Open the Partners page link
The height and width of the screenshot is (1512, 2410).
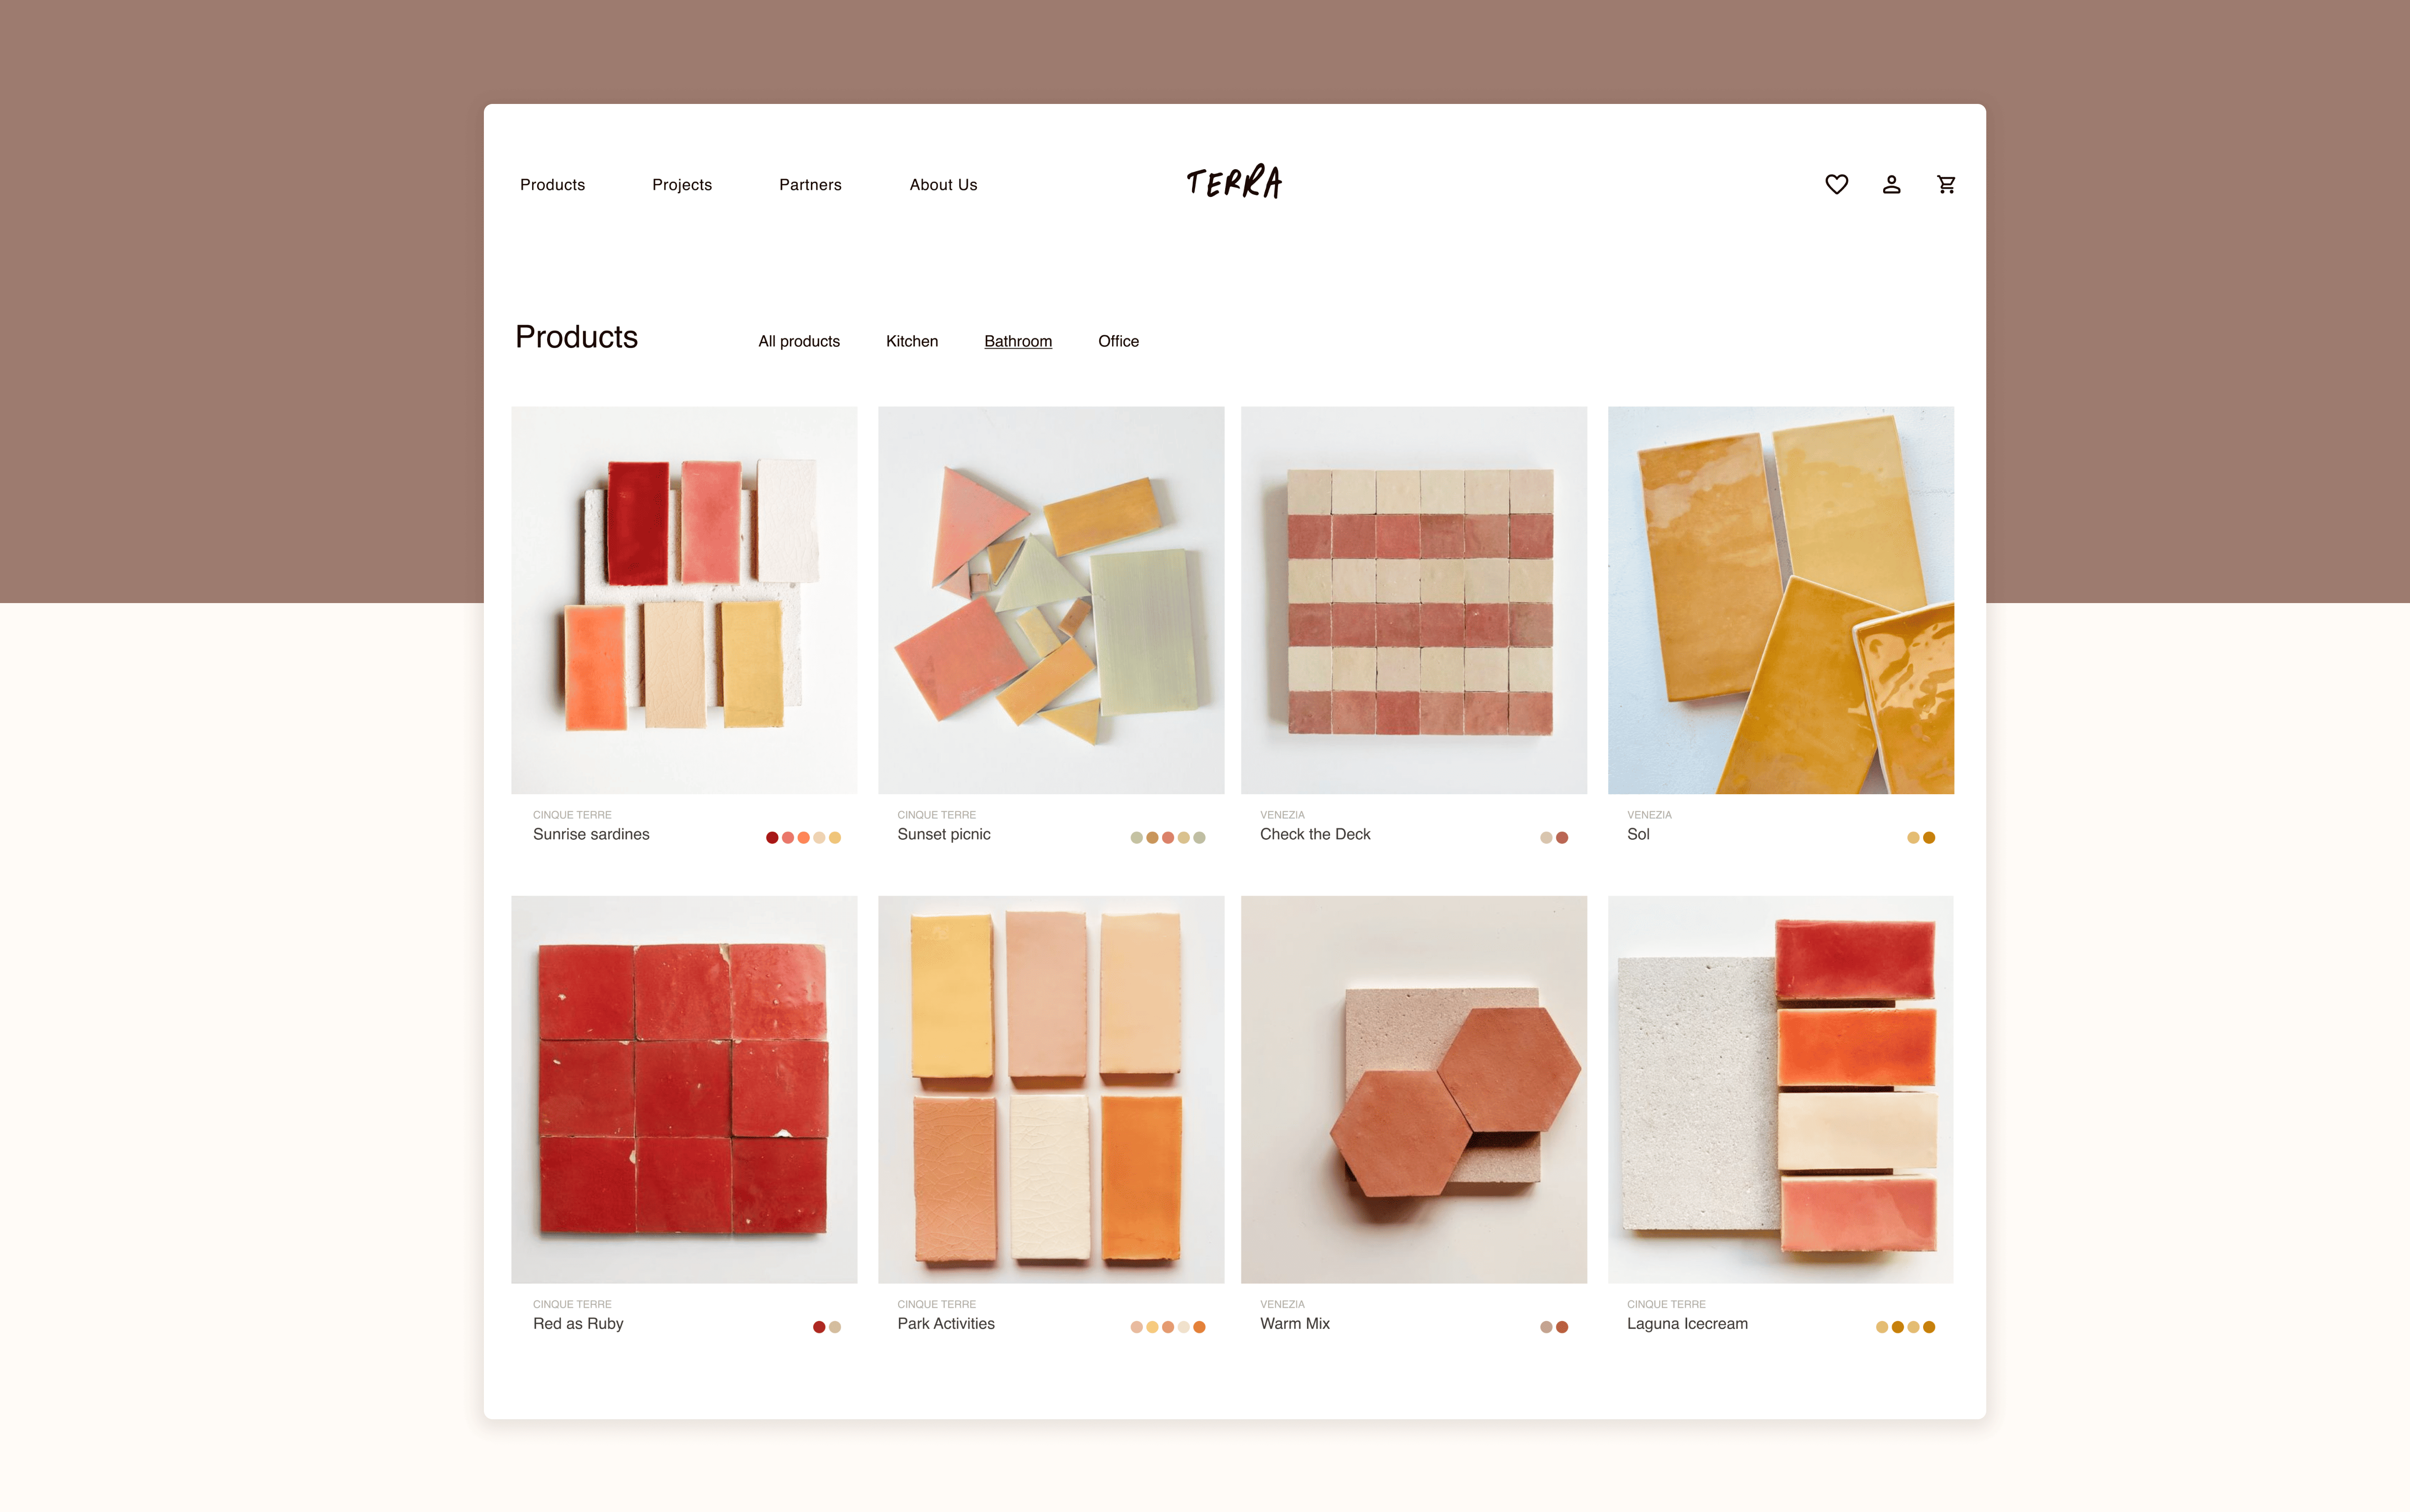coord(810,185)
